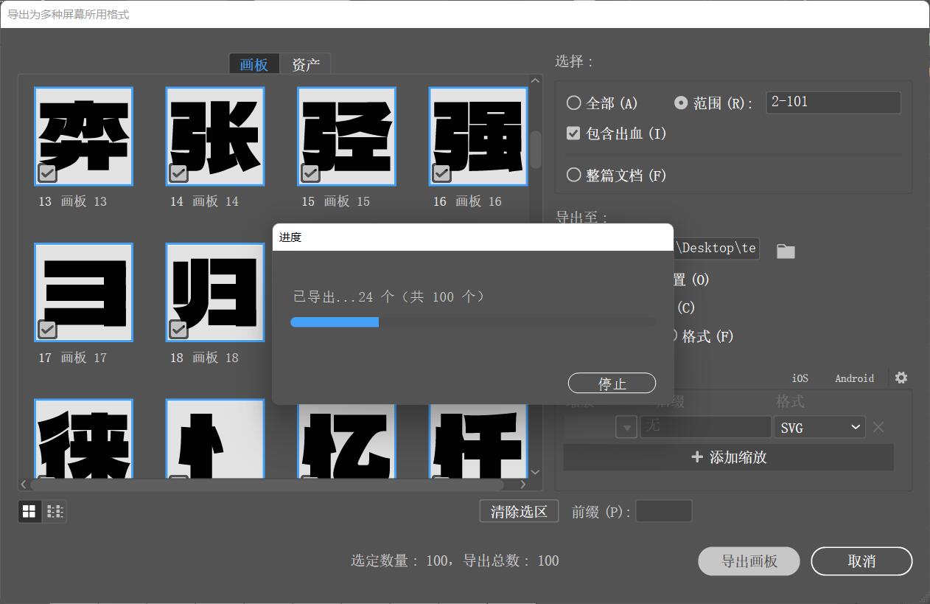This screenshot has width=930, height=604.
Task: Click the down arrow below artboard list
Action: coord(534,471)
